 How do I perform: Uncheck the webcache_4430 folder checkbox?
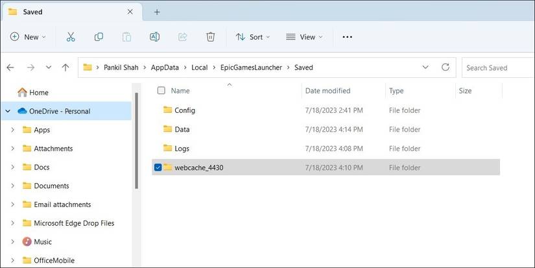[158, 167]
